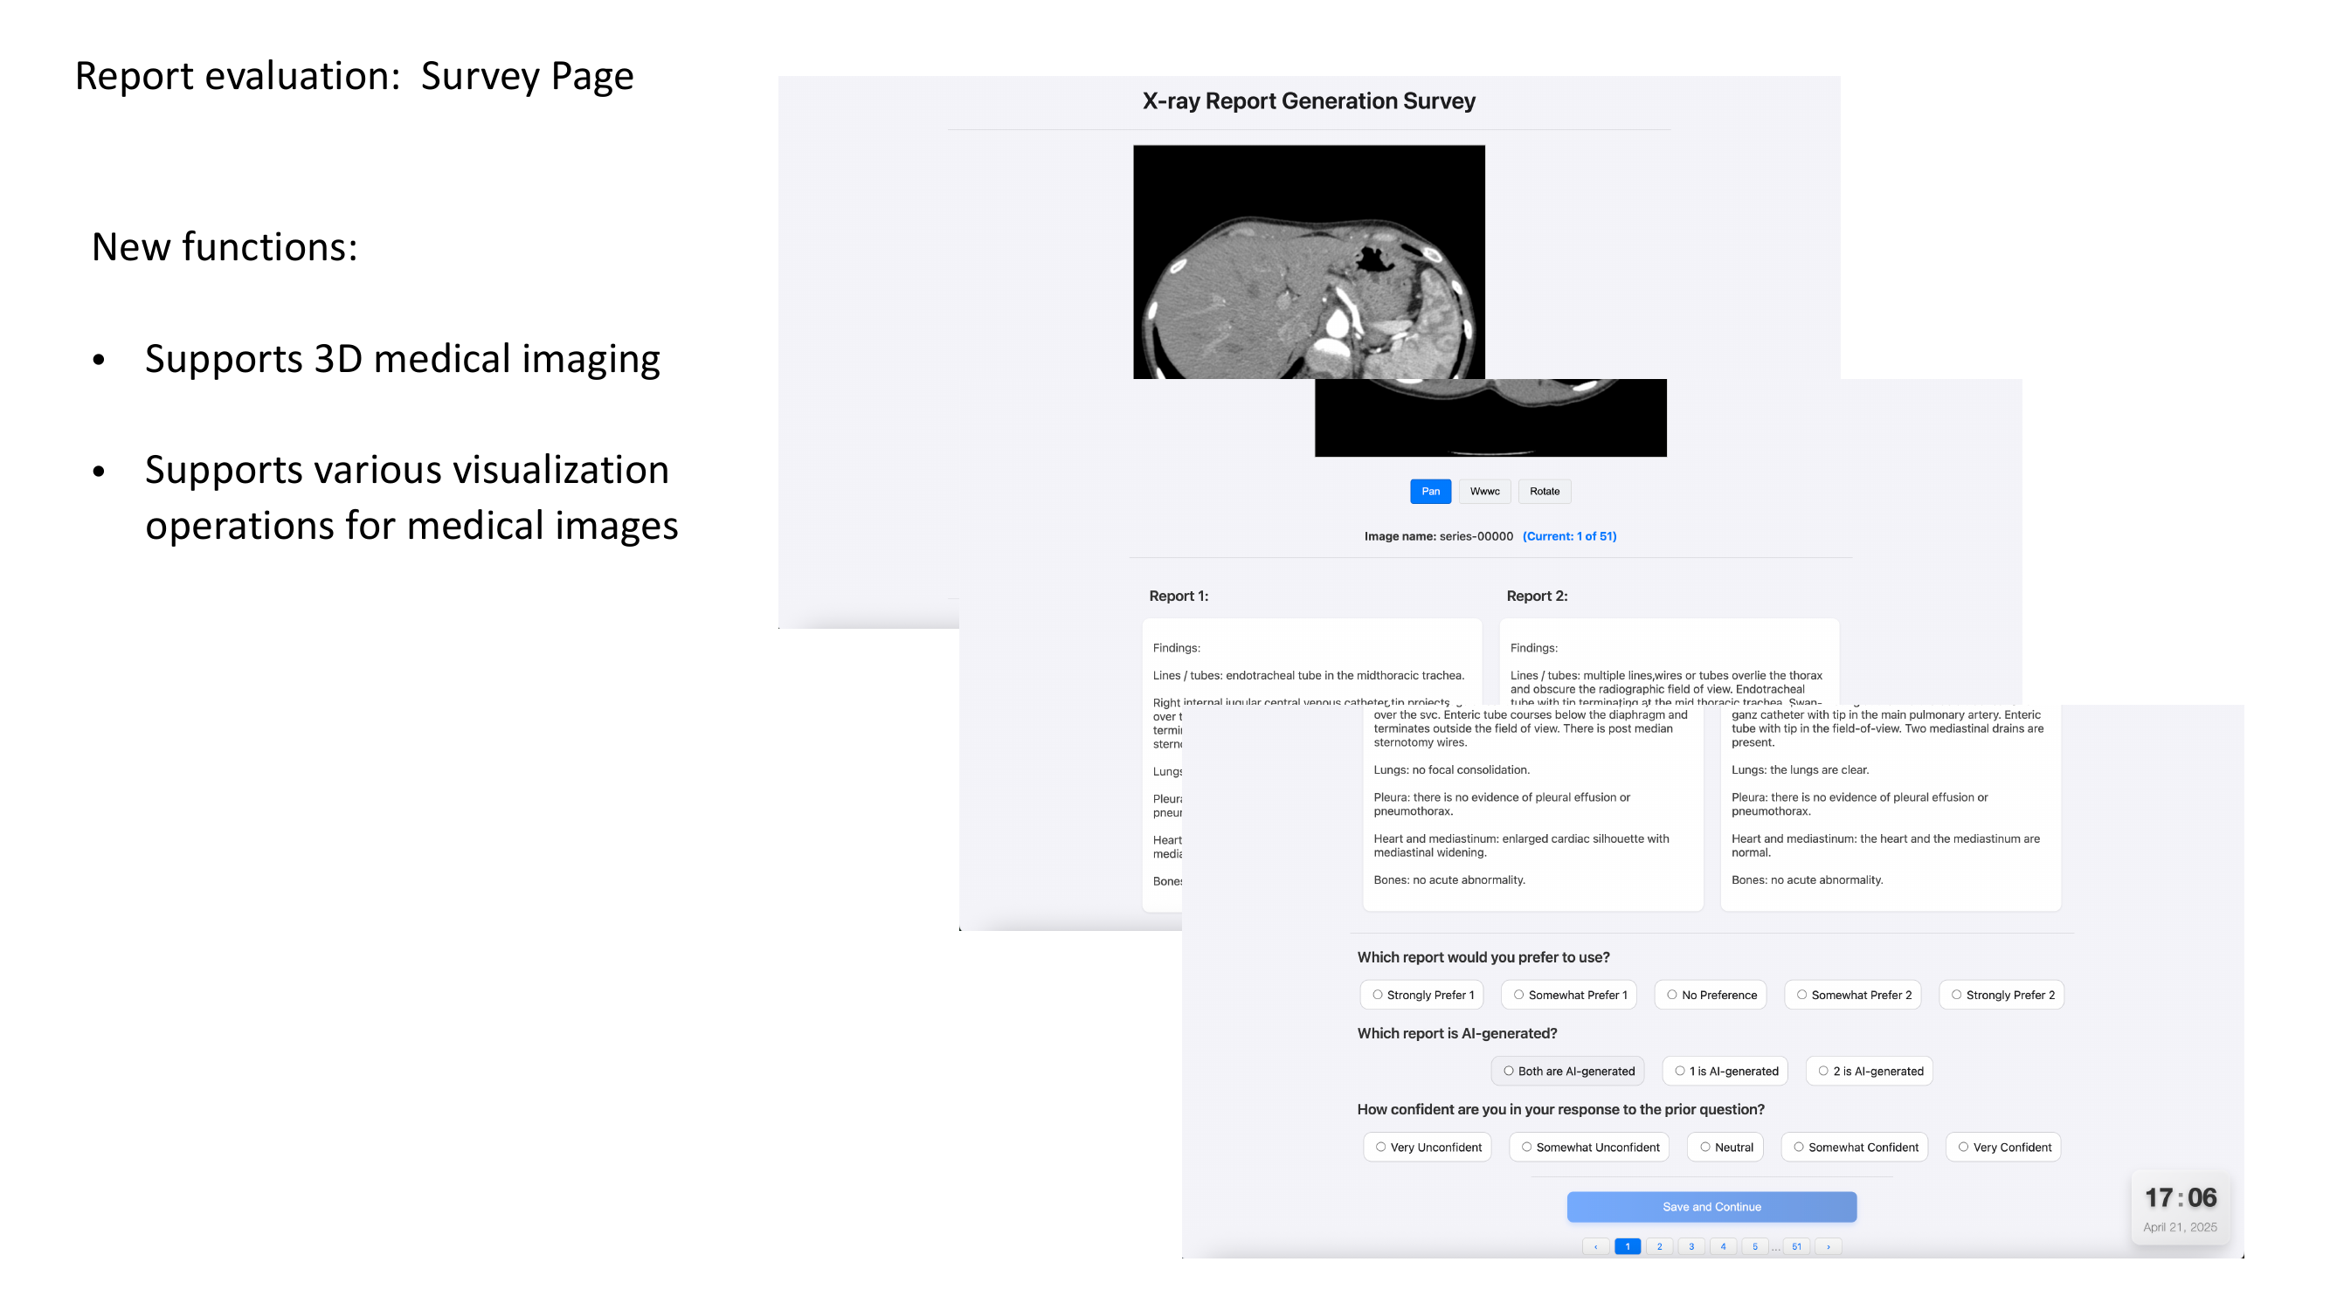Select the Somewhat Prefer 2 option

tap(1852, 995)
